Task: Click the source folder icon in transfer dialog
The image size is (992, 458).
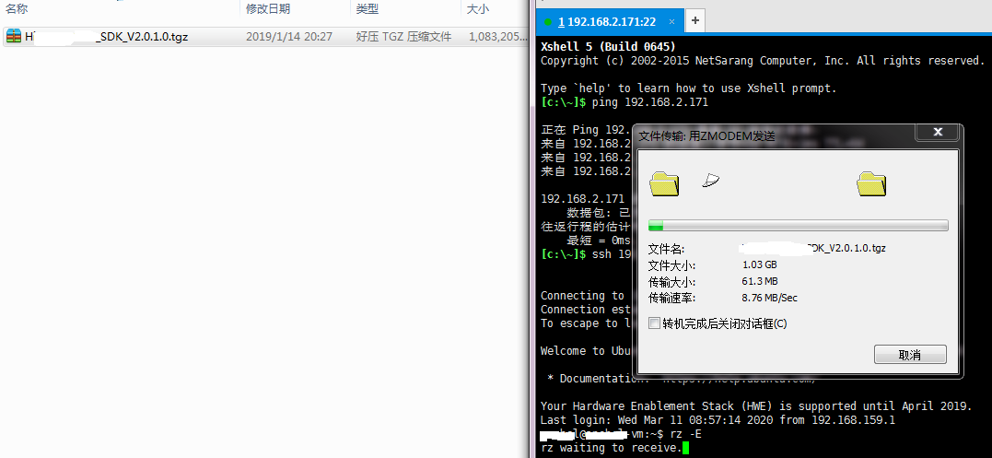Action: click(664, 184)
